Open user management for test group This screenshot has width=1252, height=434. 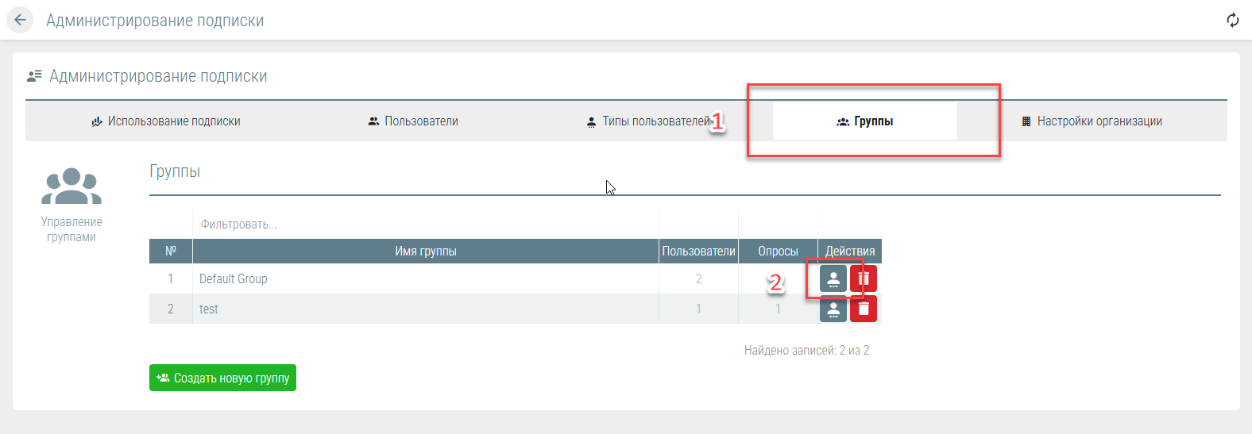coord(833,309)
